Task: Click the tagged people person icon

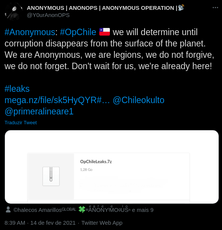Action: [x=8, y=210]
